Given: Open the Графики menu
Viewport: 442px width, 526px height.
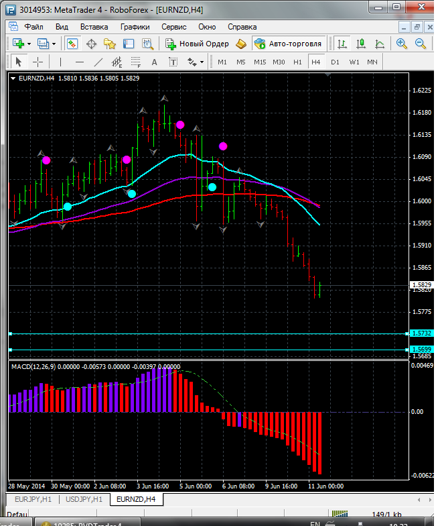Looking at the screenshot, I should 135,27.
